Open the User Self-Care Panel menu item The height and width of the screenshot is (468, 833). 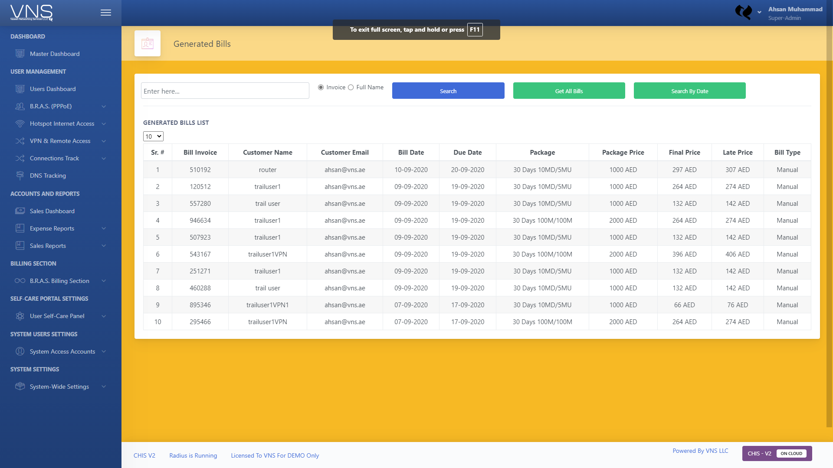pyautogui.click(x=57, y=316)
